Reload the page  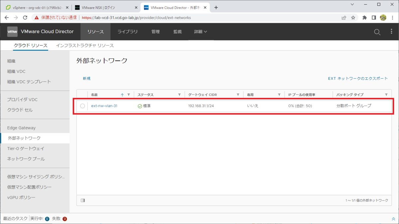pyautogui.click(x=25, y=18)
